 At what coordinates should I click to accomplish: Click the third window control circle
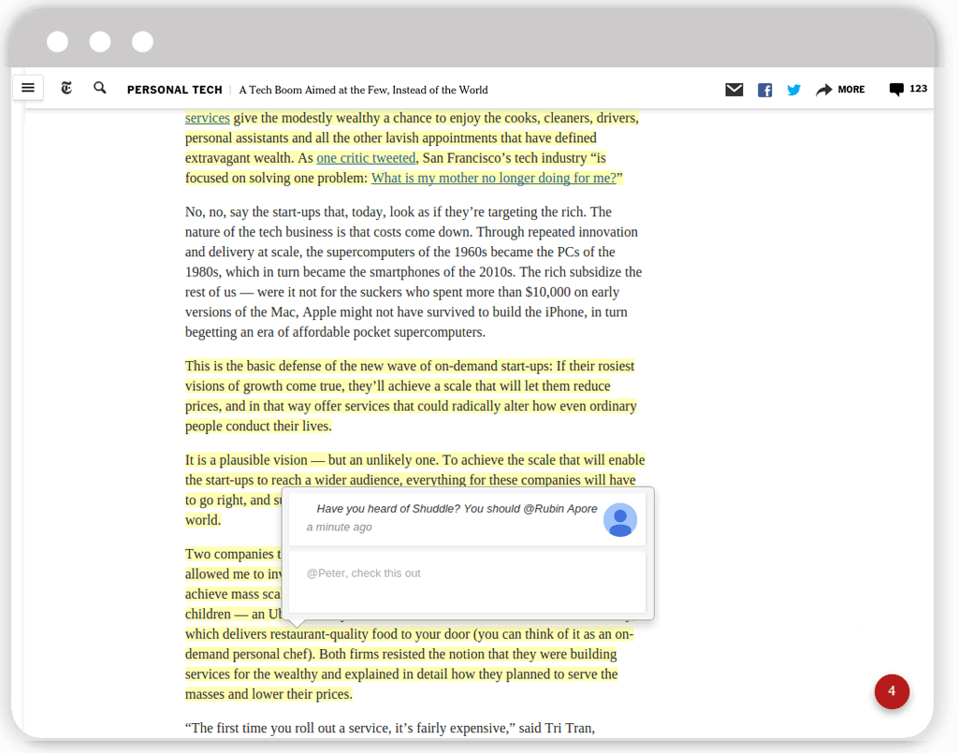coord(142,41)
